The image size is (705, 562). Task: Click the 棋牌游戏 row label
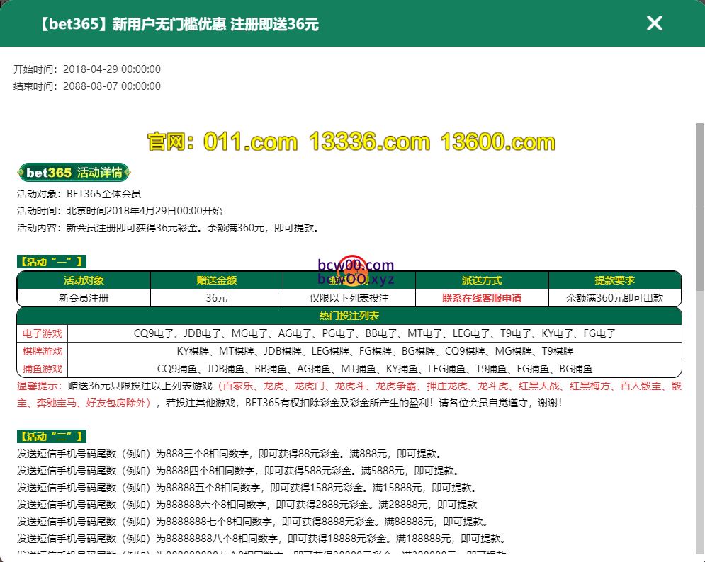[x=43, y=351]
